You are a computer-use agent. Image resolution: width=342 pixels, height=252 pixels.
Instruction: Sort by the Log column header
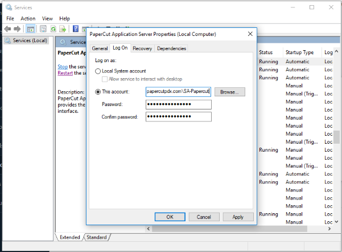(328, 52)
